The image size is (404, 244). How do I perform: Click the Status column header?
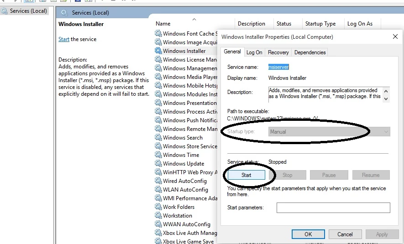point(284,24)
